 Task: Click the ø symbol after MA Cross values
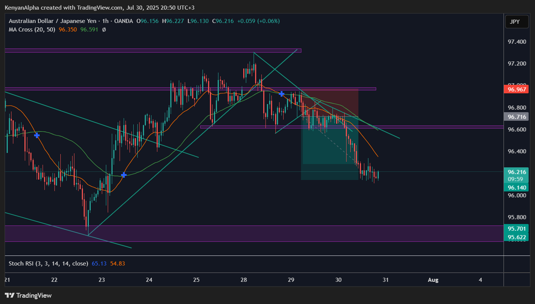click(x=104, y=30)
